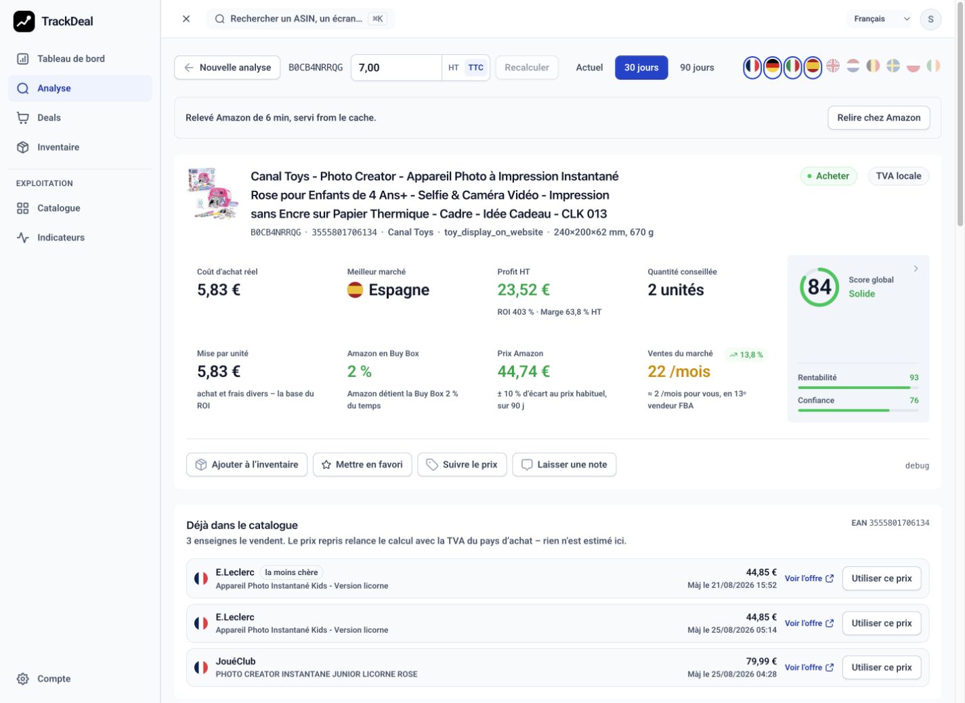Screen dimensions: 965x703
Task: Click Relire chez Amazon
Action: coord(878,118)
